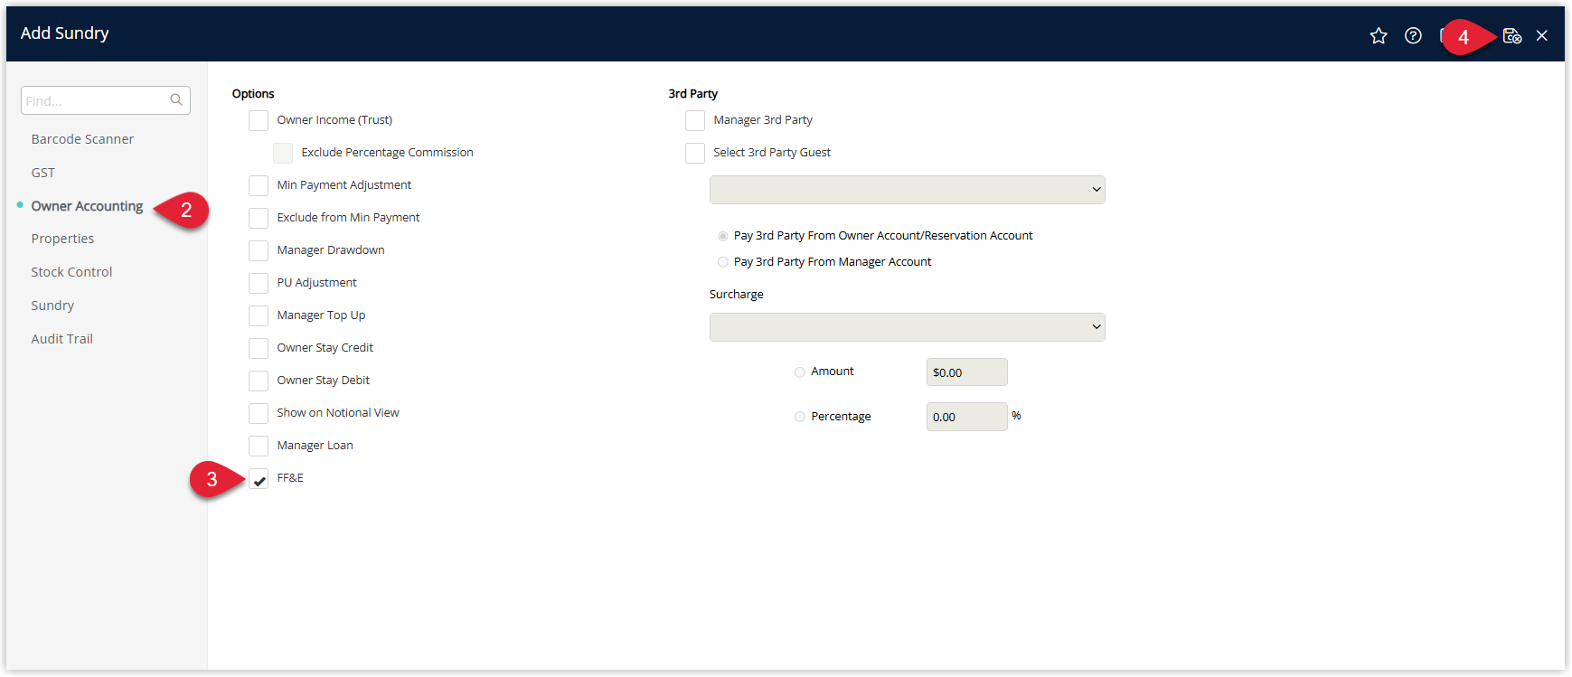Uncheck the FF&E checkbox

pos(259,479)
